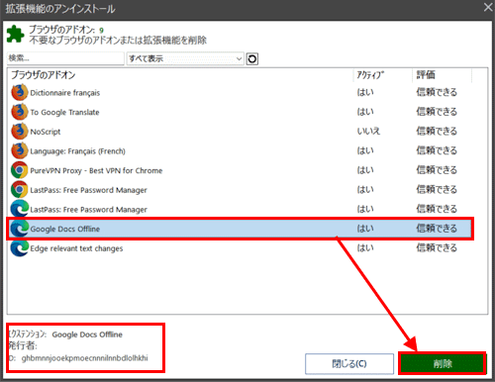Click the Firefox icon beside Dictionnaire français

(x=20, y=92)
